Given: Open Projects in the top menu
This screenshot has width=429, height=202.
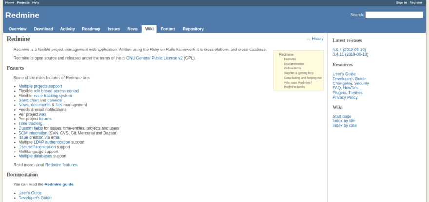Looking at the screenshot, I should [x=23, y=2].
